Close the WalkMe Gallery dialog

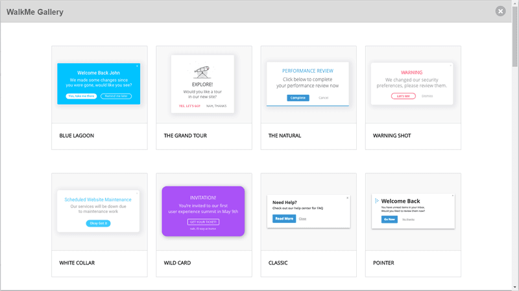tap(500, 11)
